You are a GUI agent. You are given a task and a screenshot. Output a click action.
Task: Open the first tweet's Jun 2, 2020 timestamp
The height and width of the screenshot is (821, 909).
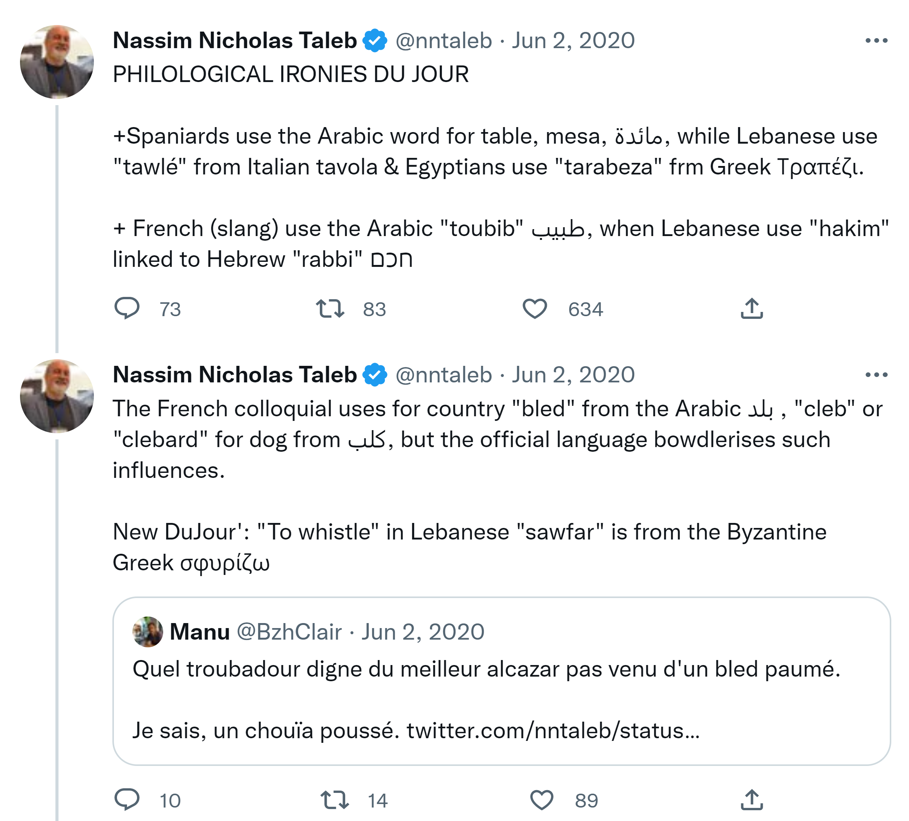click(573, 40)
